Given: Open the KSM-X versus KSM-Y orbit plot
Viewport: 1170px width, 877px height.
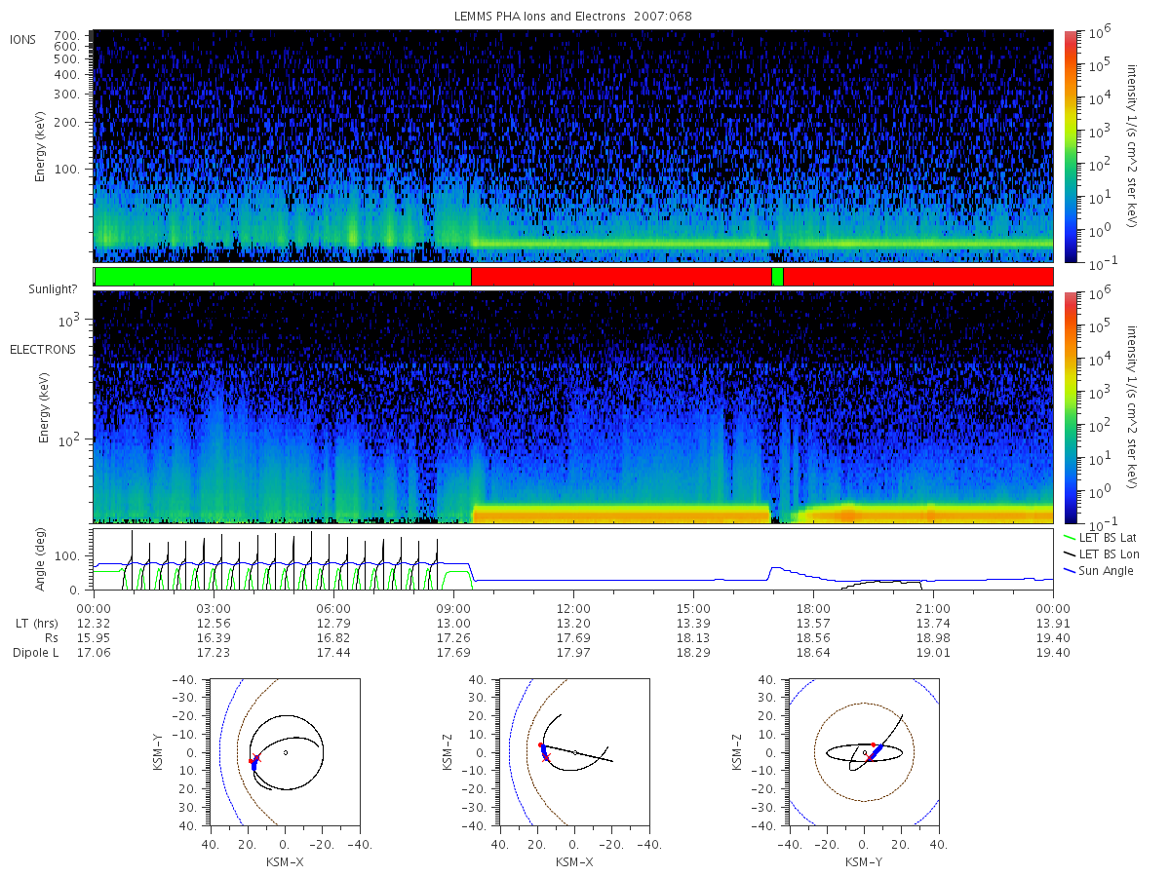Looking at the screenshot, I should [x=283, y=751].
